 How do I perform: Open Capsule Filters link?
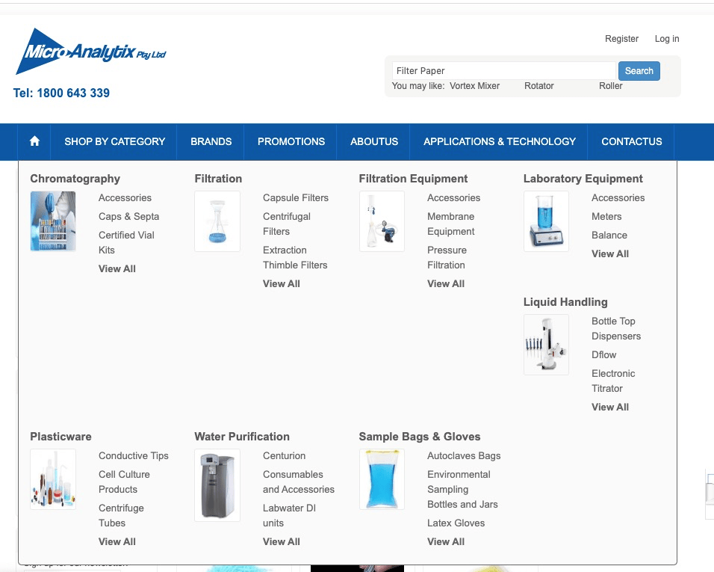tap(296, 198)
